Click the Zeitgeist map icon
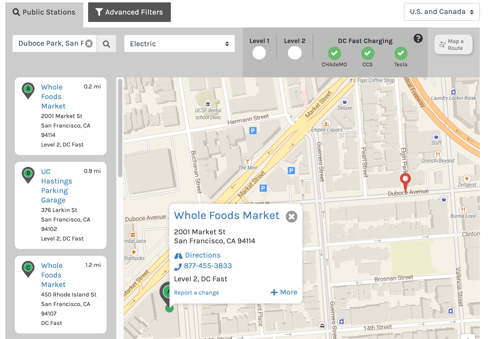Image resolution: width=492 pixels, height=339 pixels. pyautogui.click(x=467, y=179)
